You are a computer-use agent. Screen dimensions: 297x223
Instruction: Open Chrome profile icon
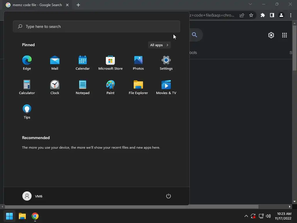[281, 15]
